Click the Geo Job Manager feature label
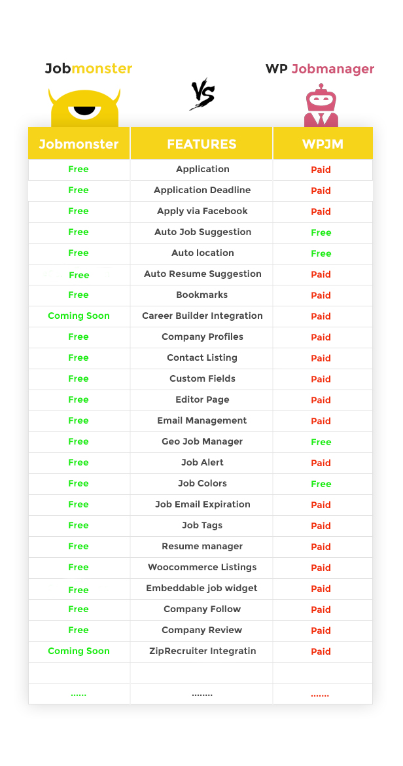Image resolution: width=403 pixels, height=766 pixels. coord(202,441)
